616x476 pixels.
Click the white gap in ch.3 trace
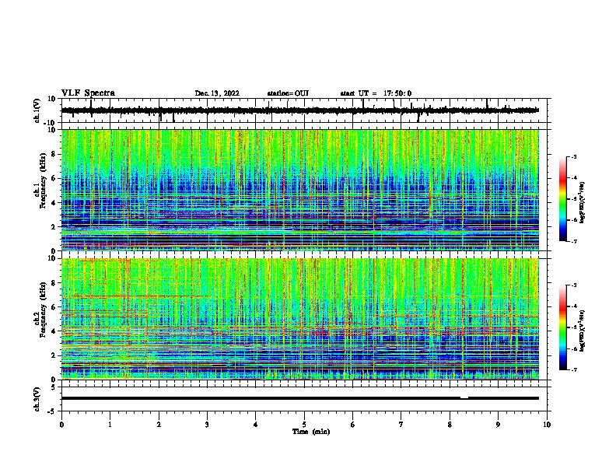[464, 398]
